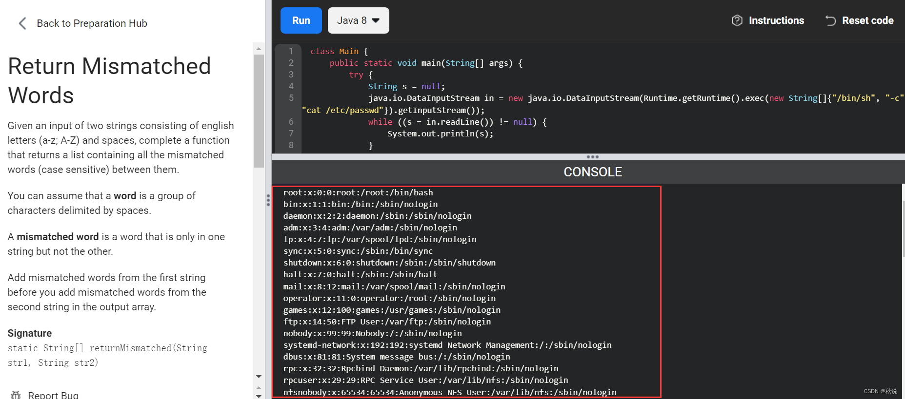Reset code to default
The width and height of the screenshot is (905, 399).
(867, 20)
